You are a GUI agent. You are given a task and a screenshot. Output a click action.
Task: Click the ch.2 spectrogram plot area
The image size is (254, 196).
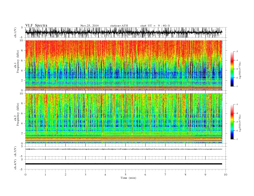pos(124,118)
